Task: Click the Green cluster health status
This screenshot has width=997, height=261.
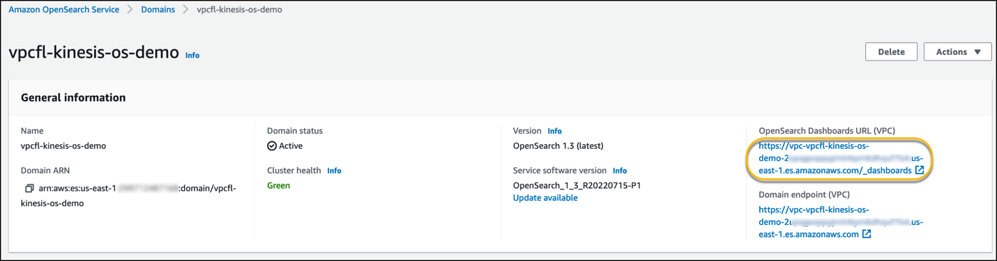Action: [278, 186]
